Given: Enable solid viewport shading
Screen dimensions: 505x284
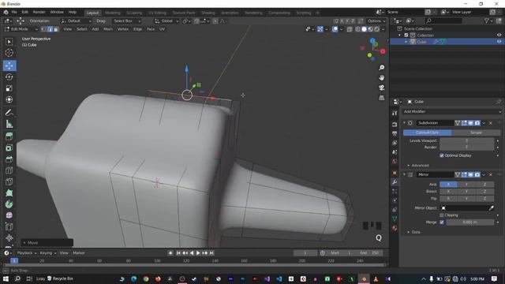Looking at the screenshot, I should click(364, 29).
